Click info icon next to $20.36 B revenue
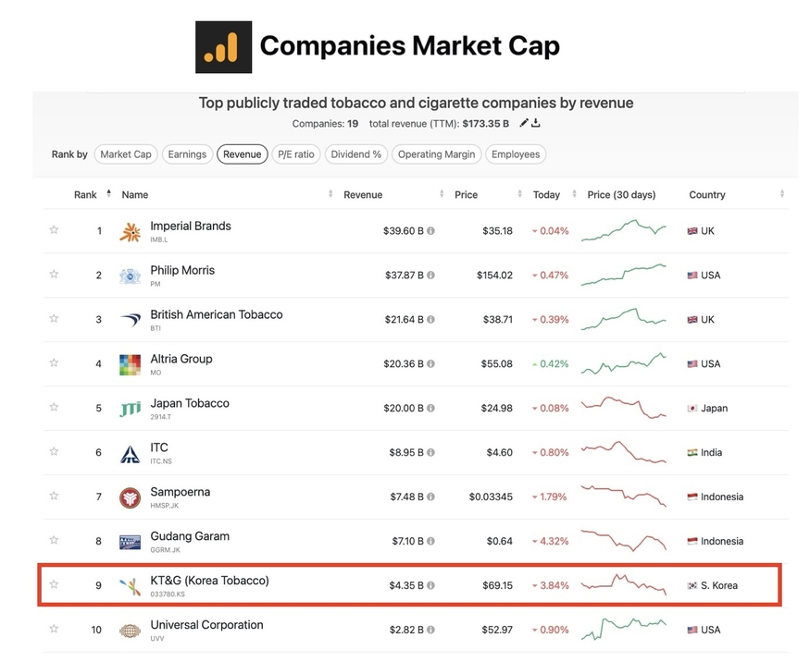This screenshot has height=662, width=810. pos(430,363)
